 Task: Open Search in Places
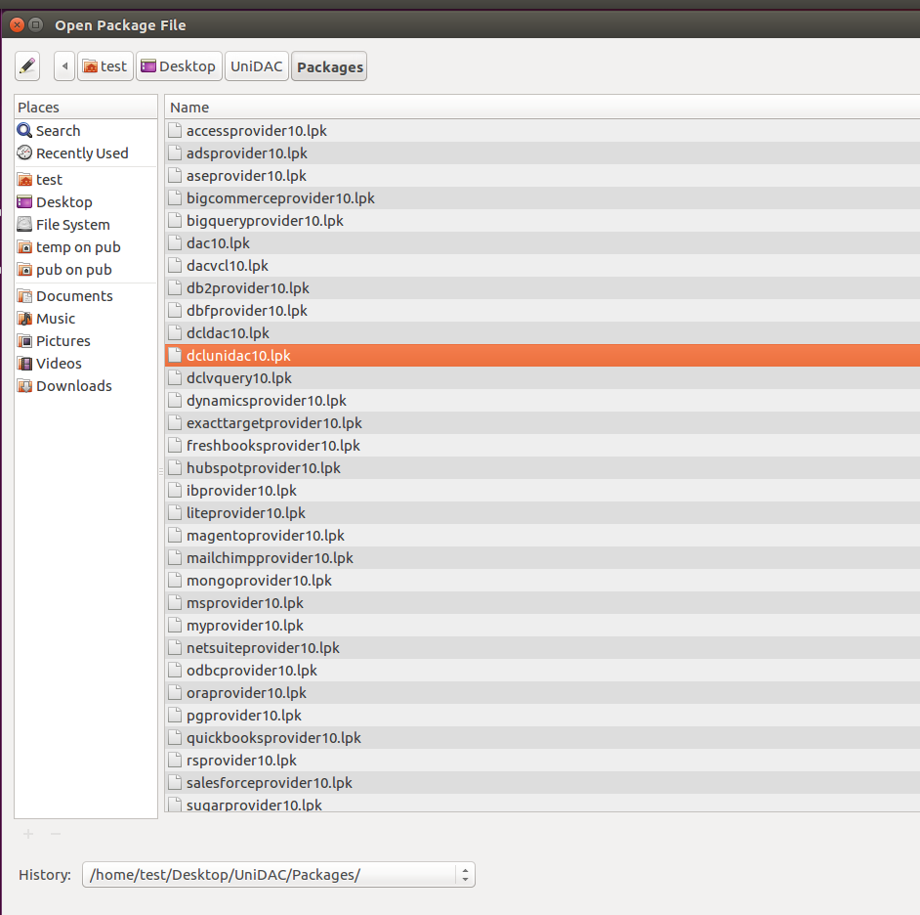[86, 130]
